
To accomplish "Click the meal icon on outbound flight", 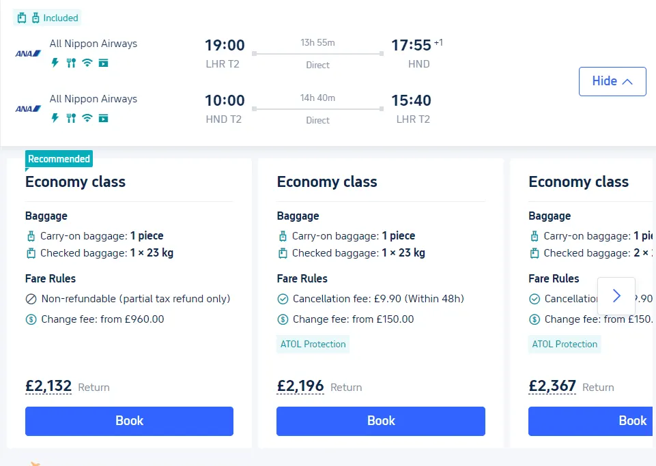I will pyautogui.click(x=71, y=63).
